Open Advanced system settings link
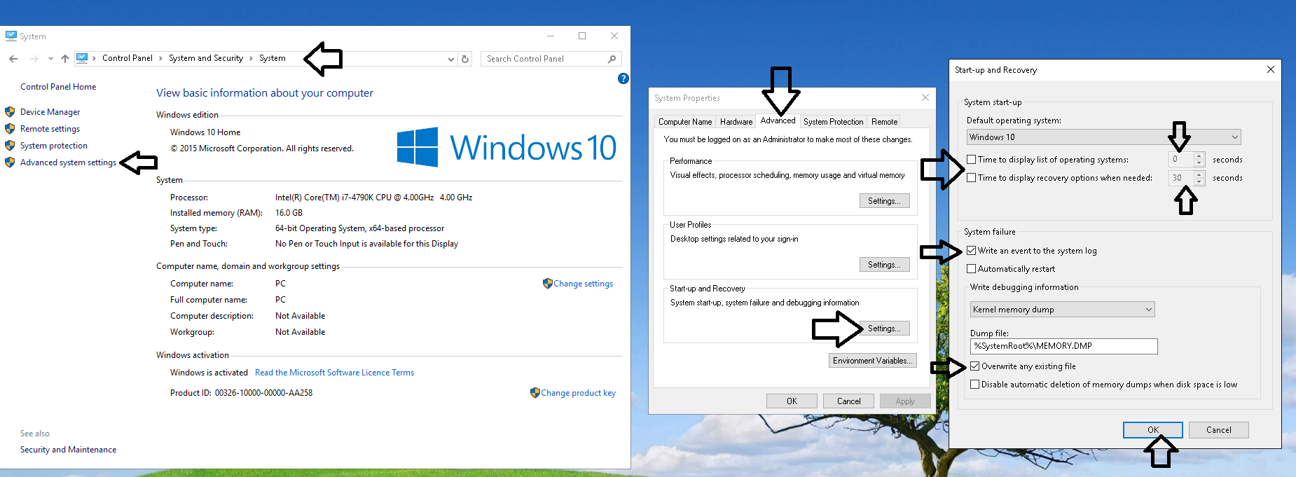 pos(68,163)
